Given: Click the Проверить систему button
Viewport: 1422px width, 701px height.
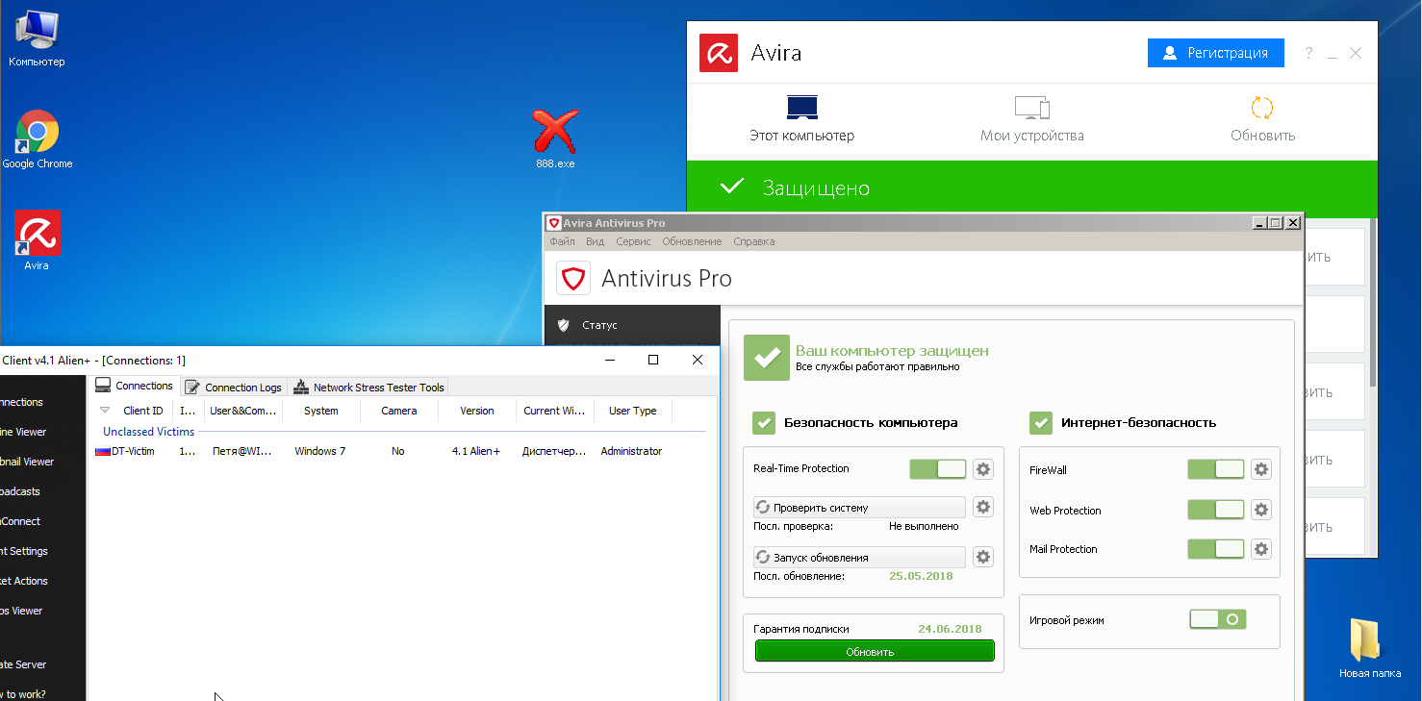Looking at the screenshot, I should pos(859,507).
